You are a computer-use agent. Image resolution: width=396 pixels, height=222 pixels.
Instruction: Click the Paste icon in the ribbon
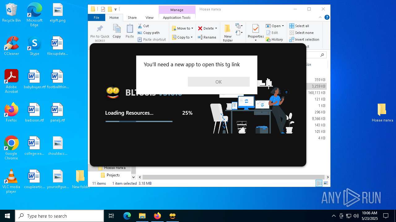[x=130, y=31]
